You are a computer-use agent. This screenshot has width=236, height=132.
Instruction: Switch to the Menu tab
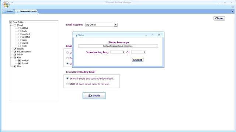pyautogui.click(x=8, y=11)
